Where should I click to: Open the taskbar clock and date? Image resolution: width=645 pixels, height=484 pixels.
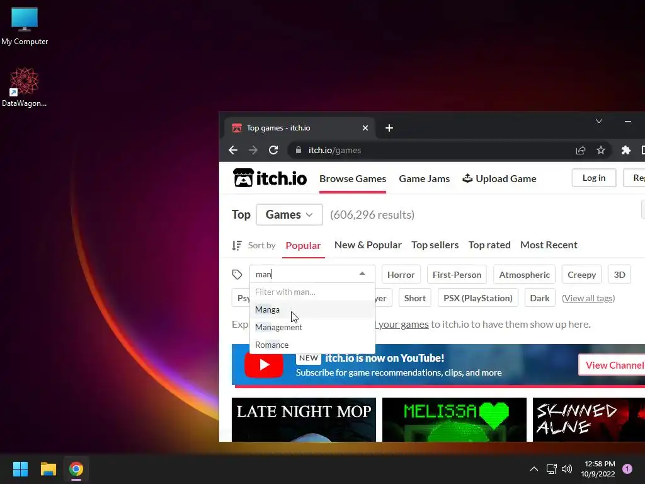(598, 469)
